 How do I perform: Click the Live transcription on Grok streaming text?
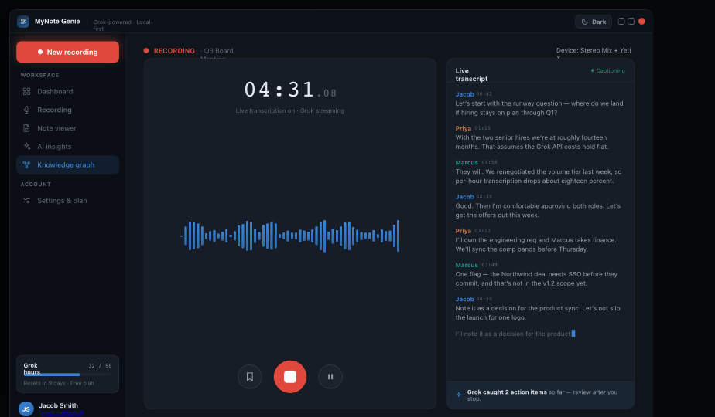click(x=290, y=110)
